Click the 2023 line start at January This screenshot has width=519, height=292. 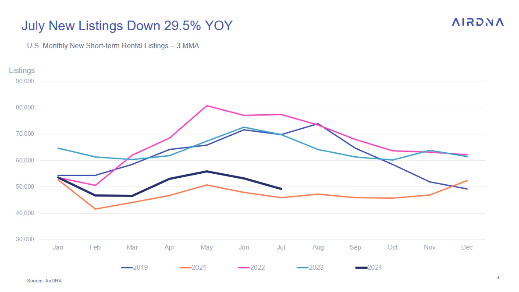58,148
